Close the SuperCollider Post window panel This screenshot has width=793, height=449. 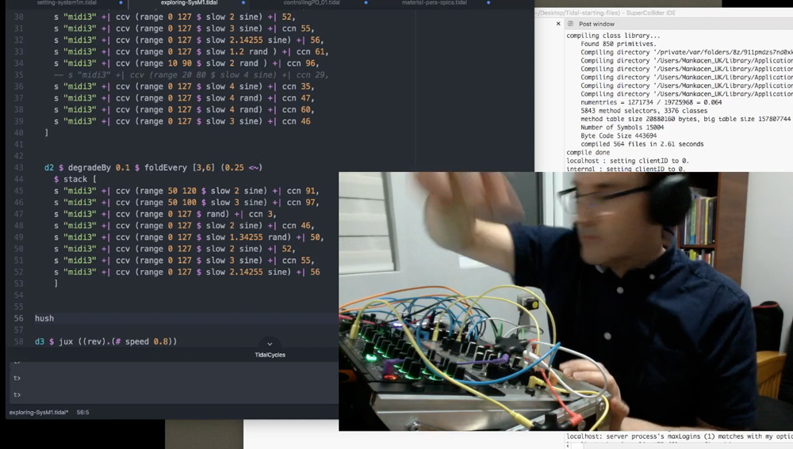(x=560, y=24)
